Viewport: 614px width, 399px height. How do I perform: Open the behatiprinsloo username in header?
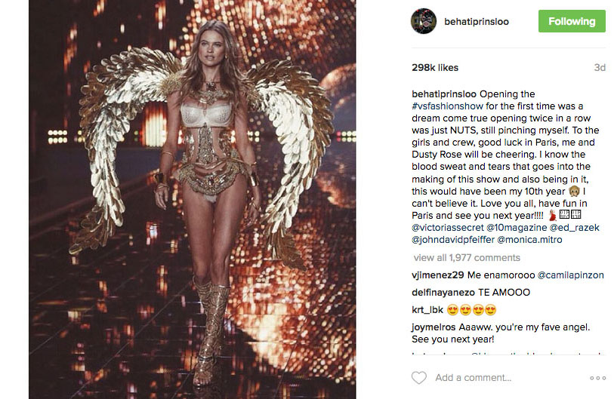click(x=476, y=22)
